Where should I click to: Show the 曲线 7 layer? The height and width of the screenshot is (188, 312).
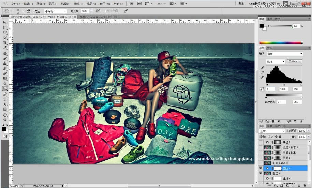click(x=261, y=142)
